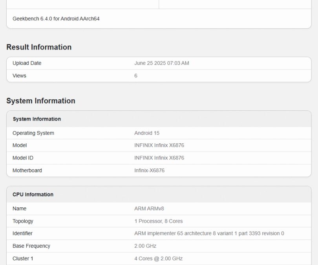Click the 4 Cores @ 2.00 GHz value
This screenshot has height=265, width=318.
tap(158, 259)
